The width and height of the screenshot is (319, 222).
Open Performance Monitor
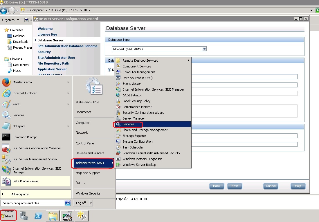(x=137, y=107)
